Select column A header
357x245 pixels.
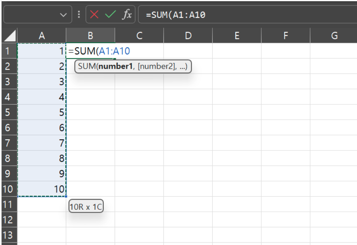pyautogui.click(x=42, y=36)
